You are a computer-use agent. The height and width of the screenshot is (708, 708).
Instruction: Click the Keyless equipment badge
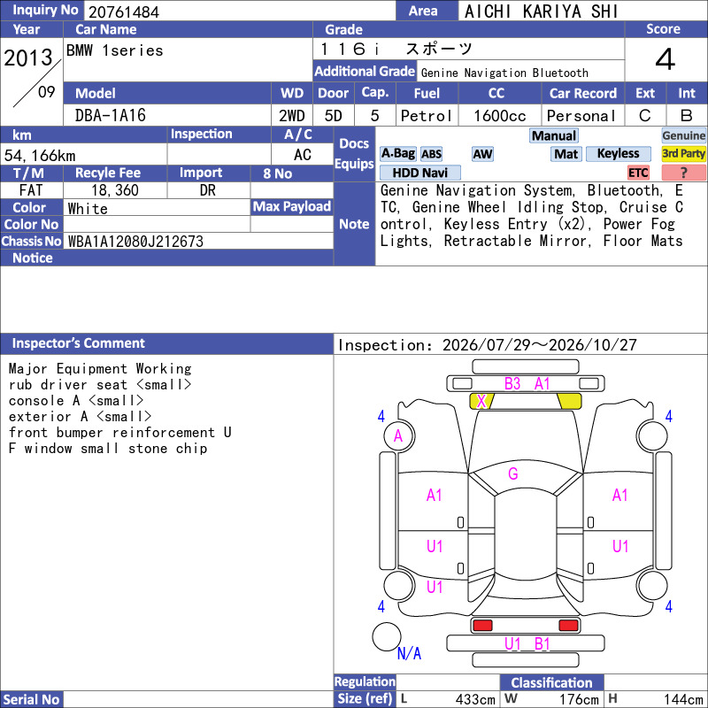point(618,154)
